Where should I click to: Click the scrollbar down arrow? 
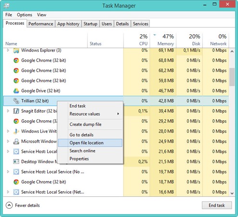tap(232, 193)
